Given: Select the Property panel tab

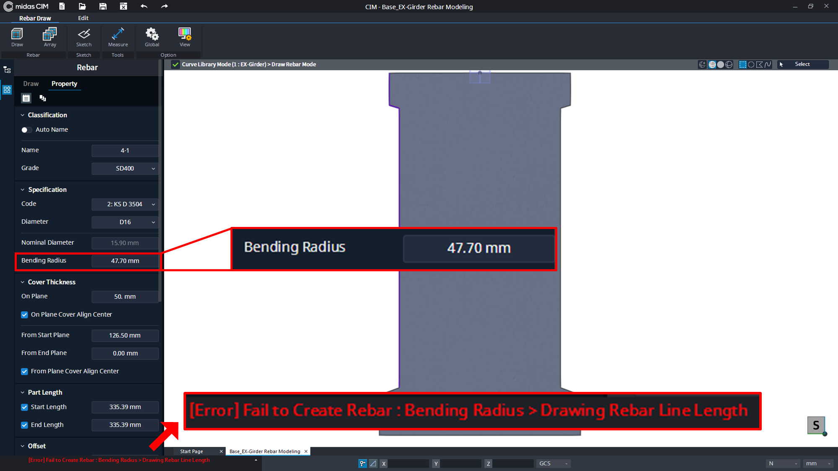Looking at the screenshot, I should 64,84.
